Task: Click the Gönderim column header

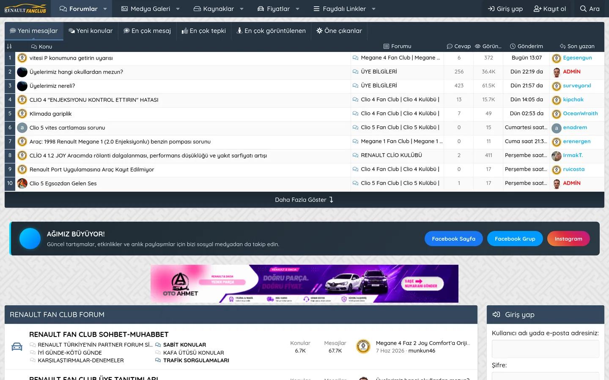Action: click(527, 46)
